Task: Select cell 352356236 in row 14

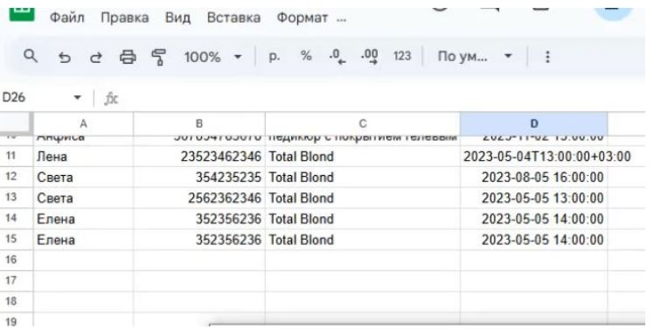Action: click(x=199, y=219)
